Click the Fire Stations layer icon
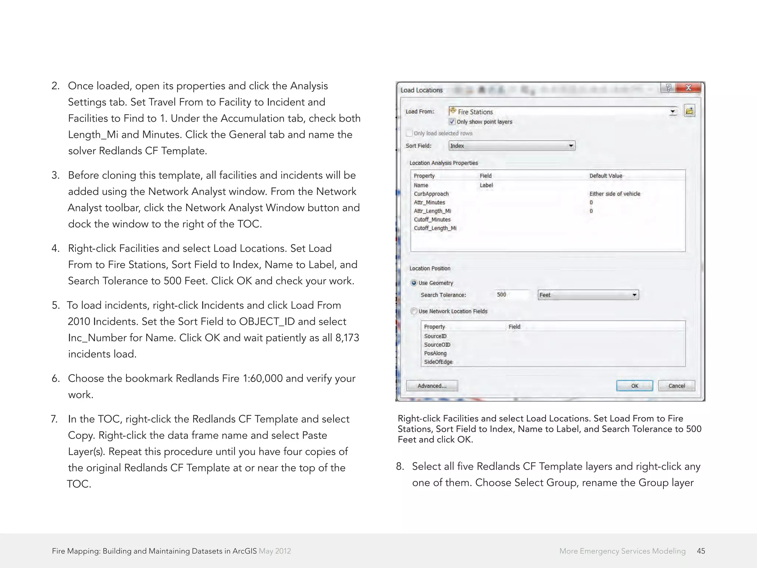 (x=453, y=111)
